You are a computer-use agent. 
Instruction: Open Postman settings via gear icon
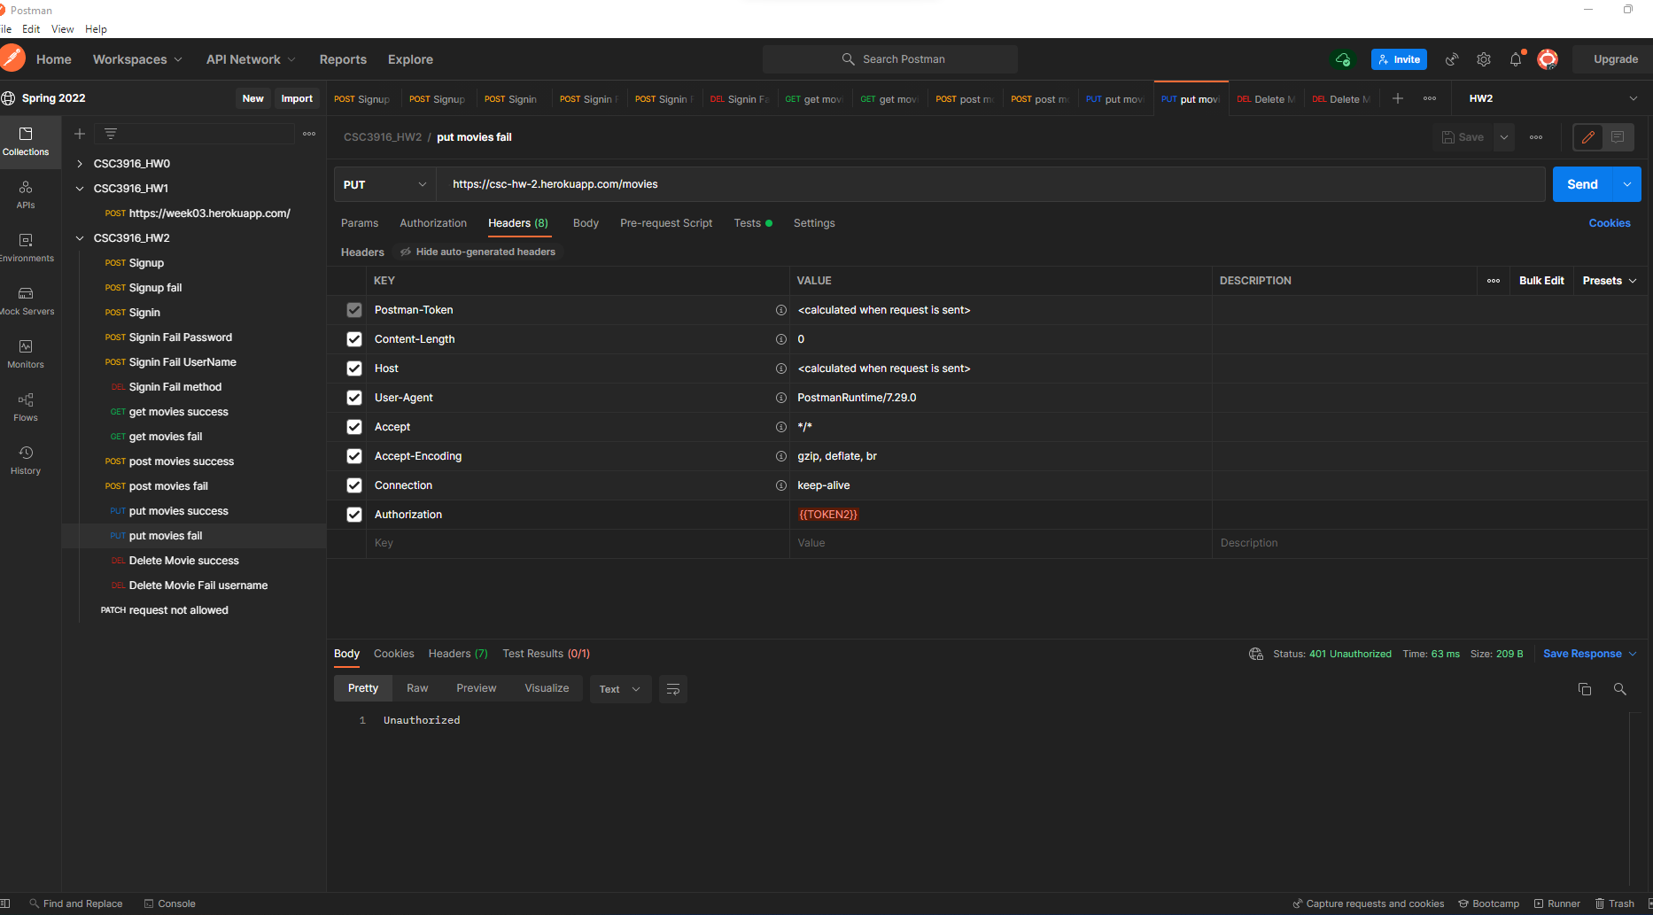tap(1484, 59)
